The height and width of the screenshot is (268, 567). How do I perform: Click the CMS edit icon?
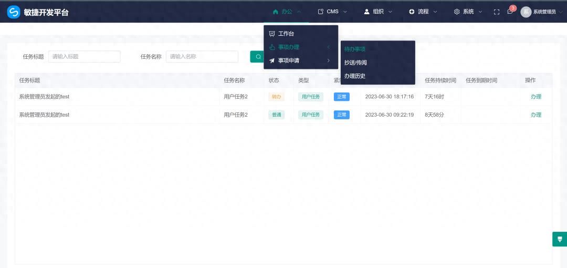[320, 12]
